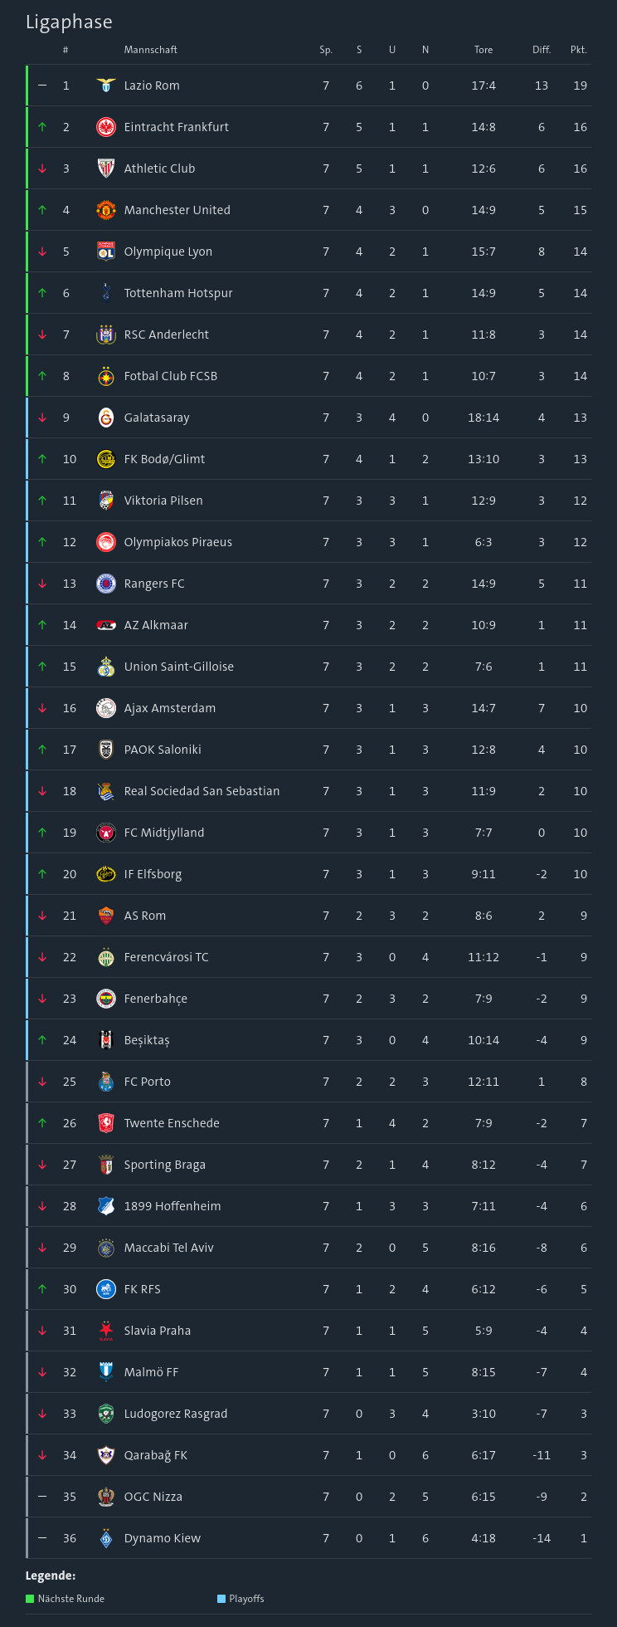Click the Dynamo Kiew club badge
Screen dimensions: 617x1627
click(x=106, y=1538)
